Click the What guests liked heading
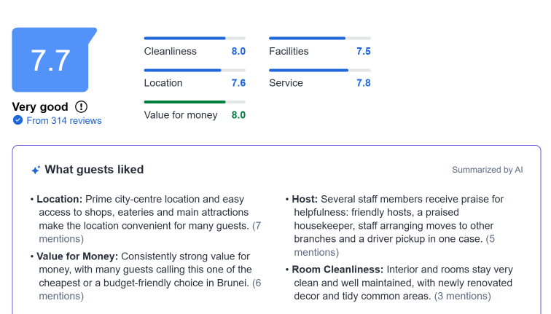This screenshot has height=314, width=551. [94, 170]
